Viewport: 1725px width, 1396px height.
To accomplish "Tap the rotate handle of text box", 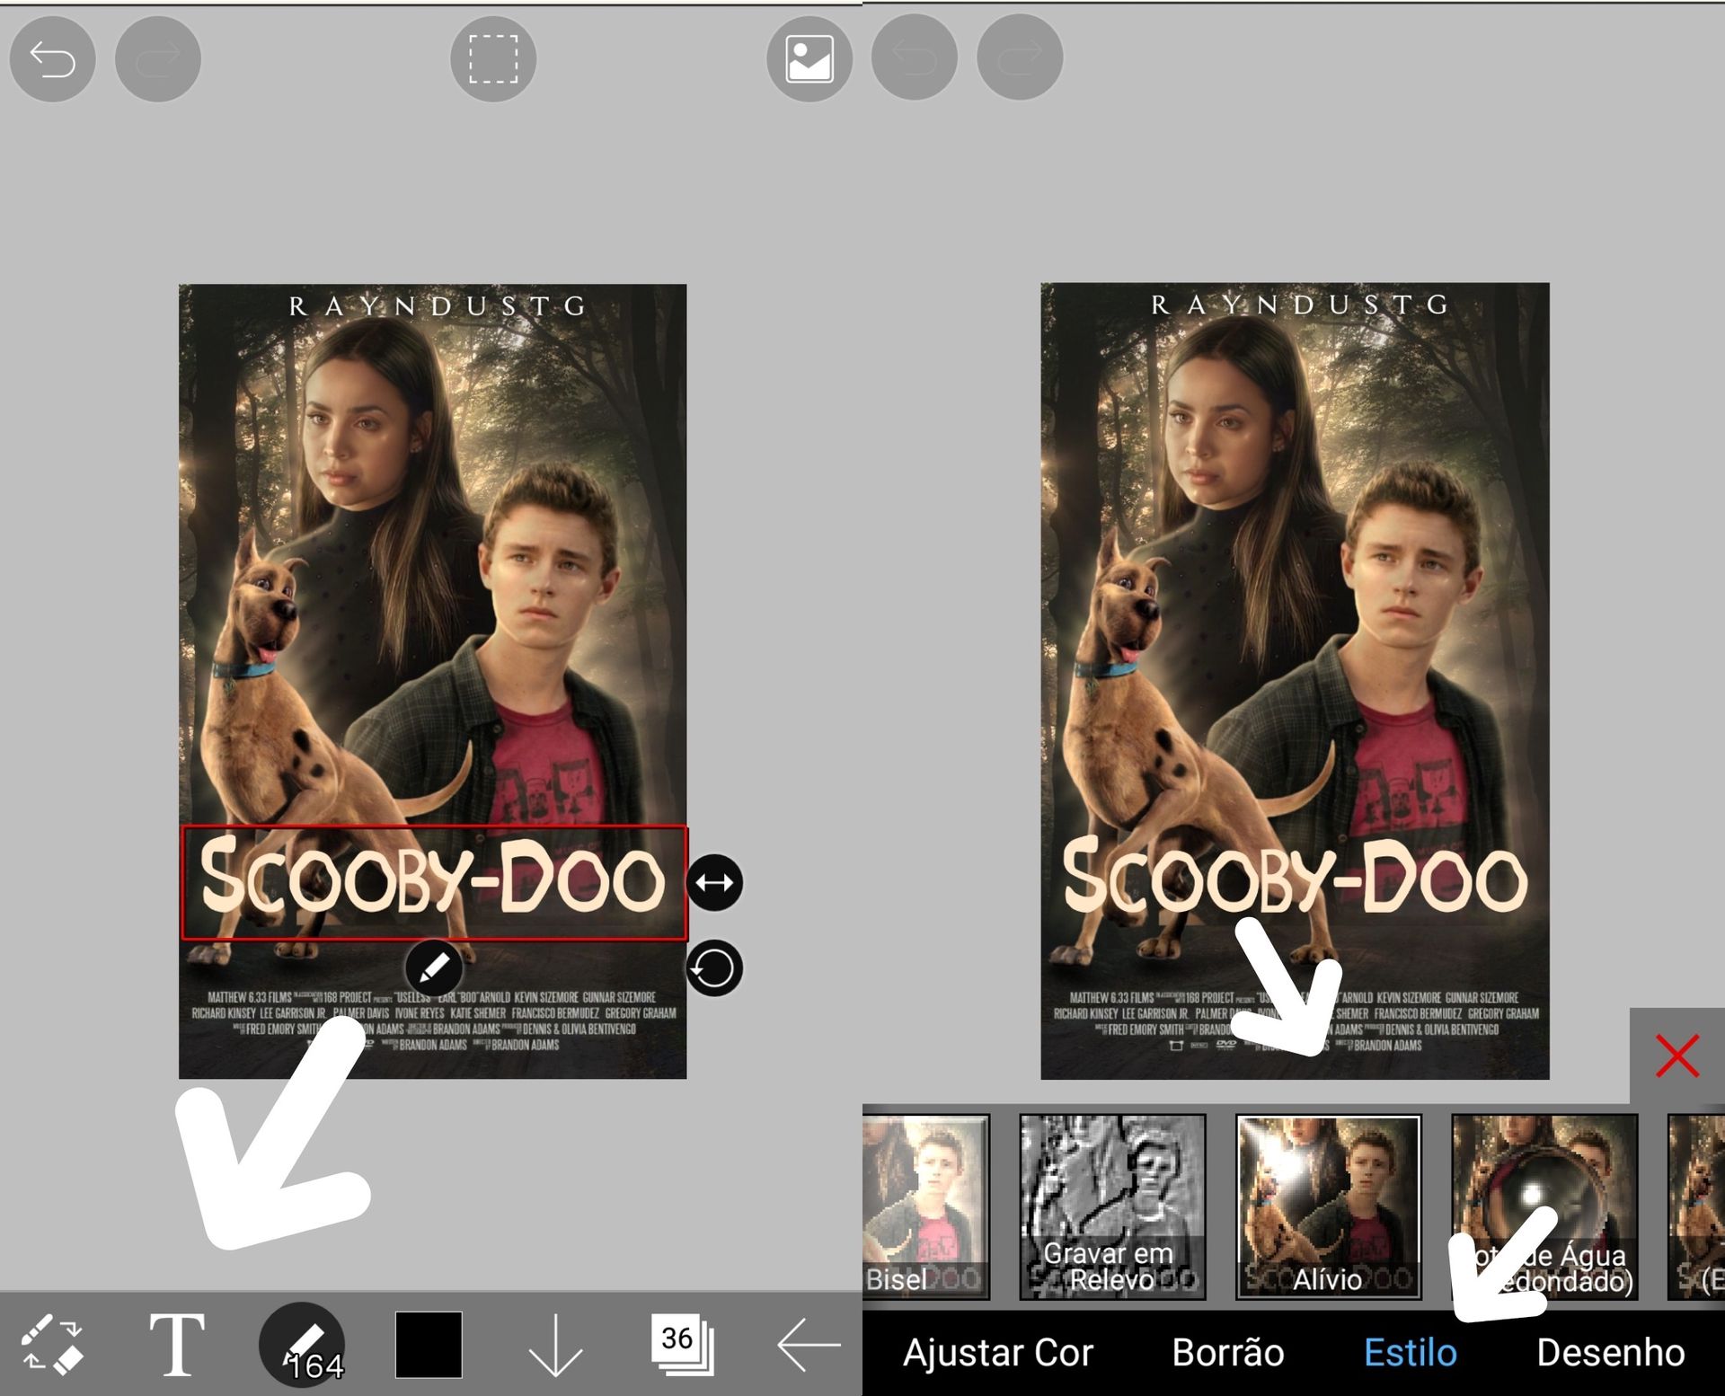I will (x=714, y=968).
